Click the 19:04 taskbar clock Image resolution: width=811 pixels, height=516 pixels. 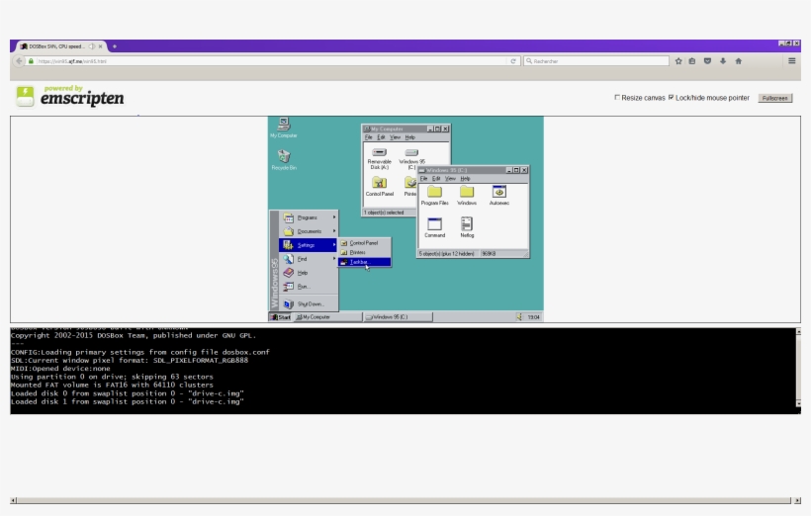533,317
